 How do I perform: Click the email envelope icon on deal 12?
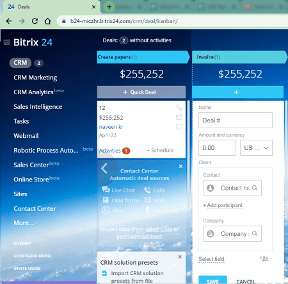[x=179, y=117]
